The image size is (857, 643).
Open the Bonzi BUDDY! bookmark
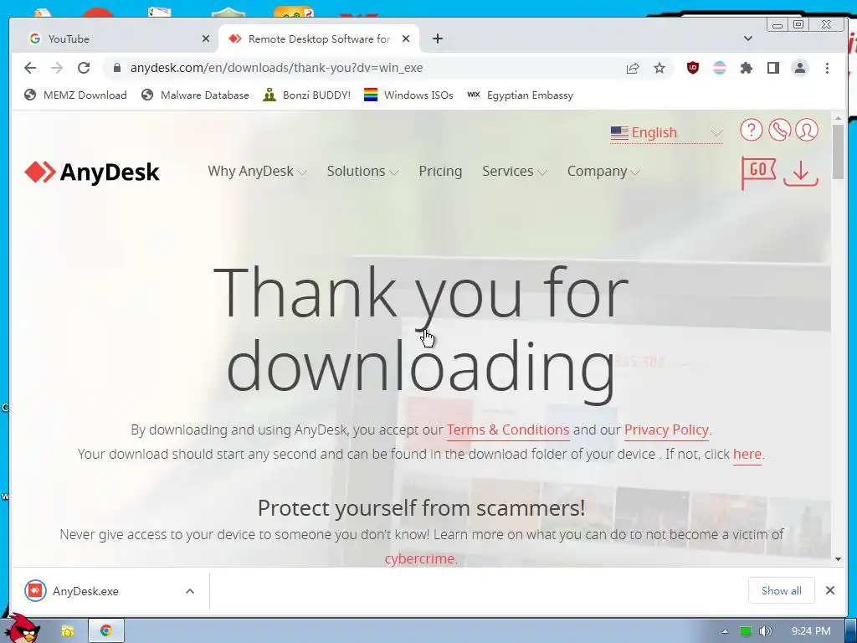tap(306, 95)
